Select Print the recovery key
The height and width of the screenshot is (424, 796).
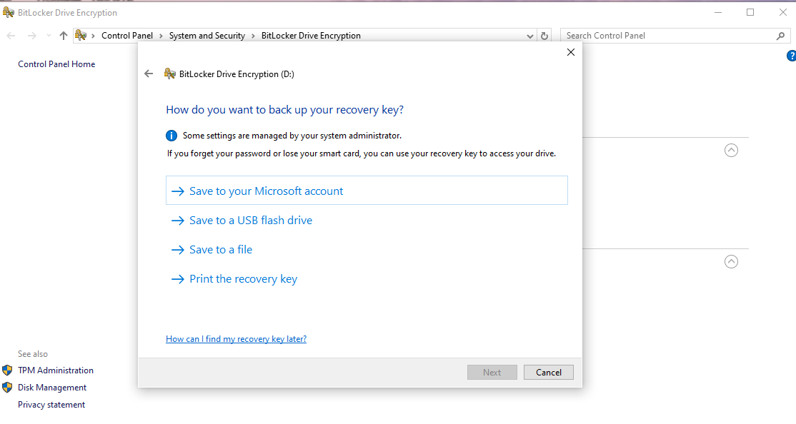[243, 279]
